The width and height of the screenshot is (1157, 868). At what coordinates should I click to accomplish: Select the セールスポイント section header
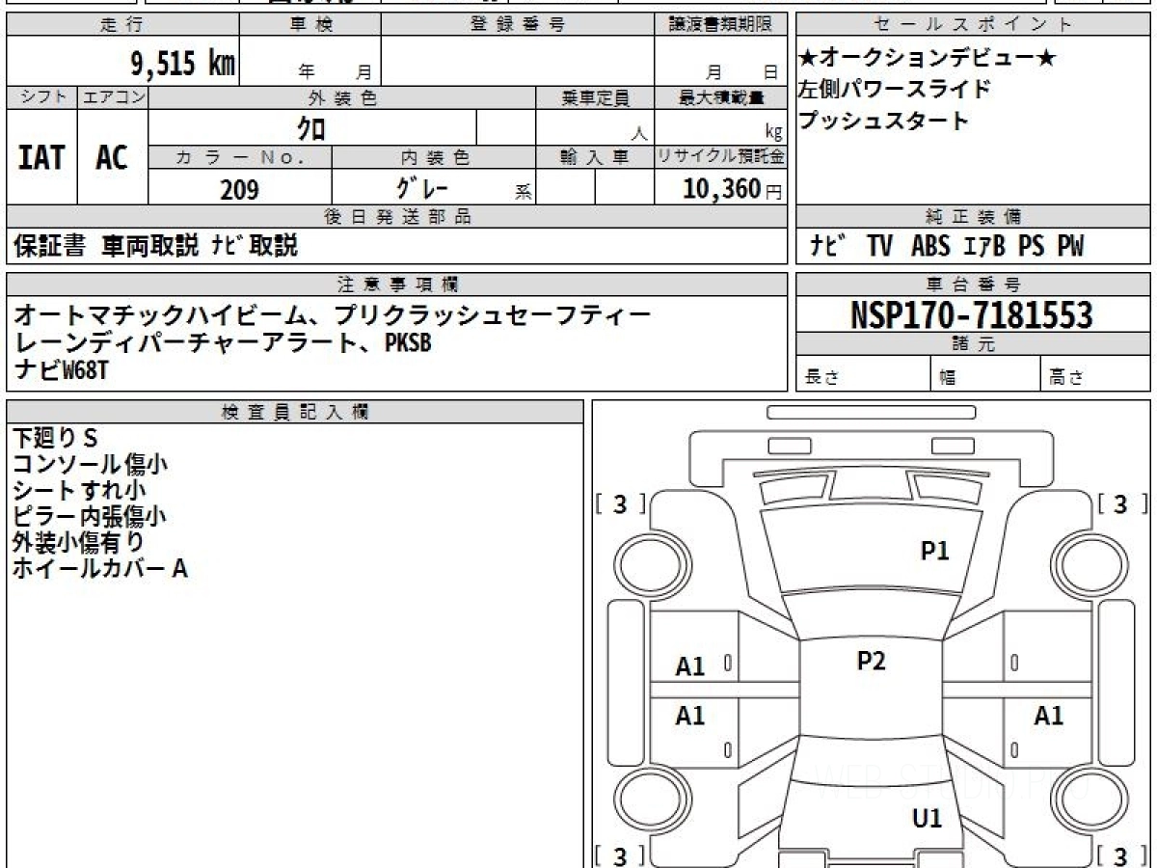[x=973, y=24]
